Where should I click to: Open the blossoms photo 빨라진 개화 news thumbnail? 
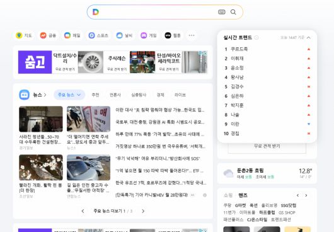pyautogui.click(x=41, y=168)
